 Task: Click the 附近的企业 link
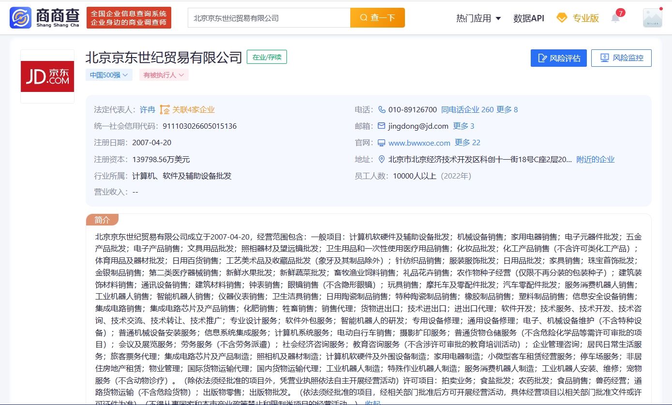pos(596,159)
